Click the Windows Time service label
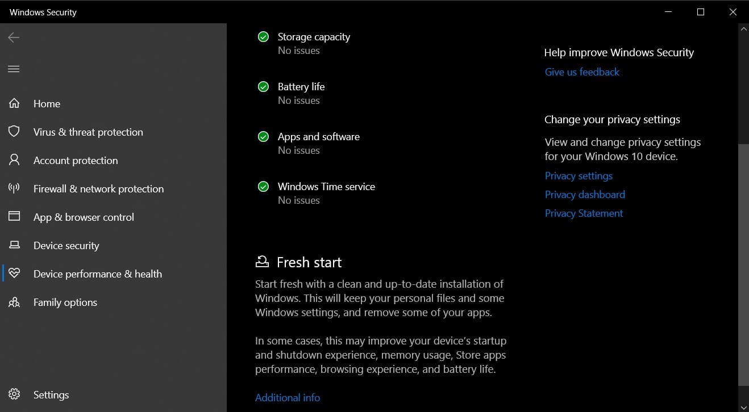The width and height of the screenshot is (749, 412). click(326, 187)
